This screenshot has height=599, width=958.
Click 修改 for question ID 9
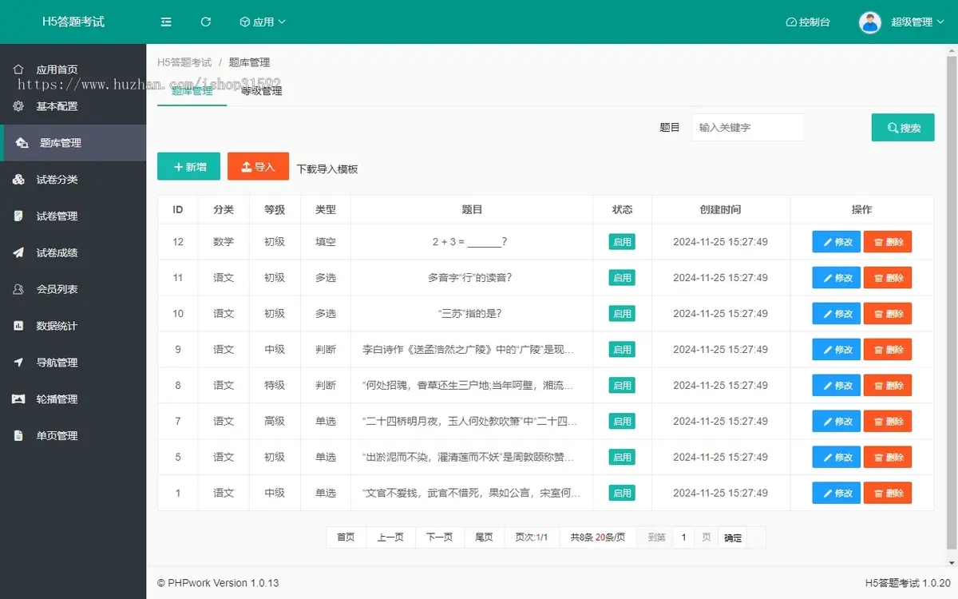[836, 350]
